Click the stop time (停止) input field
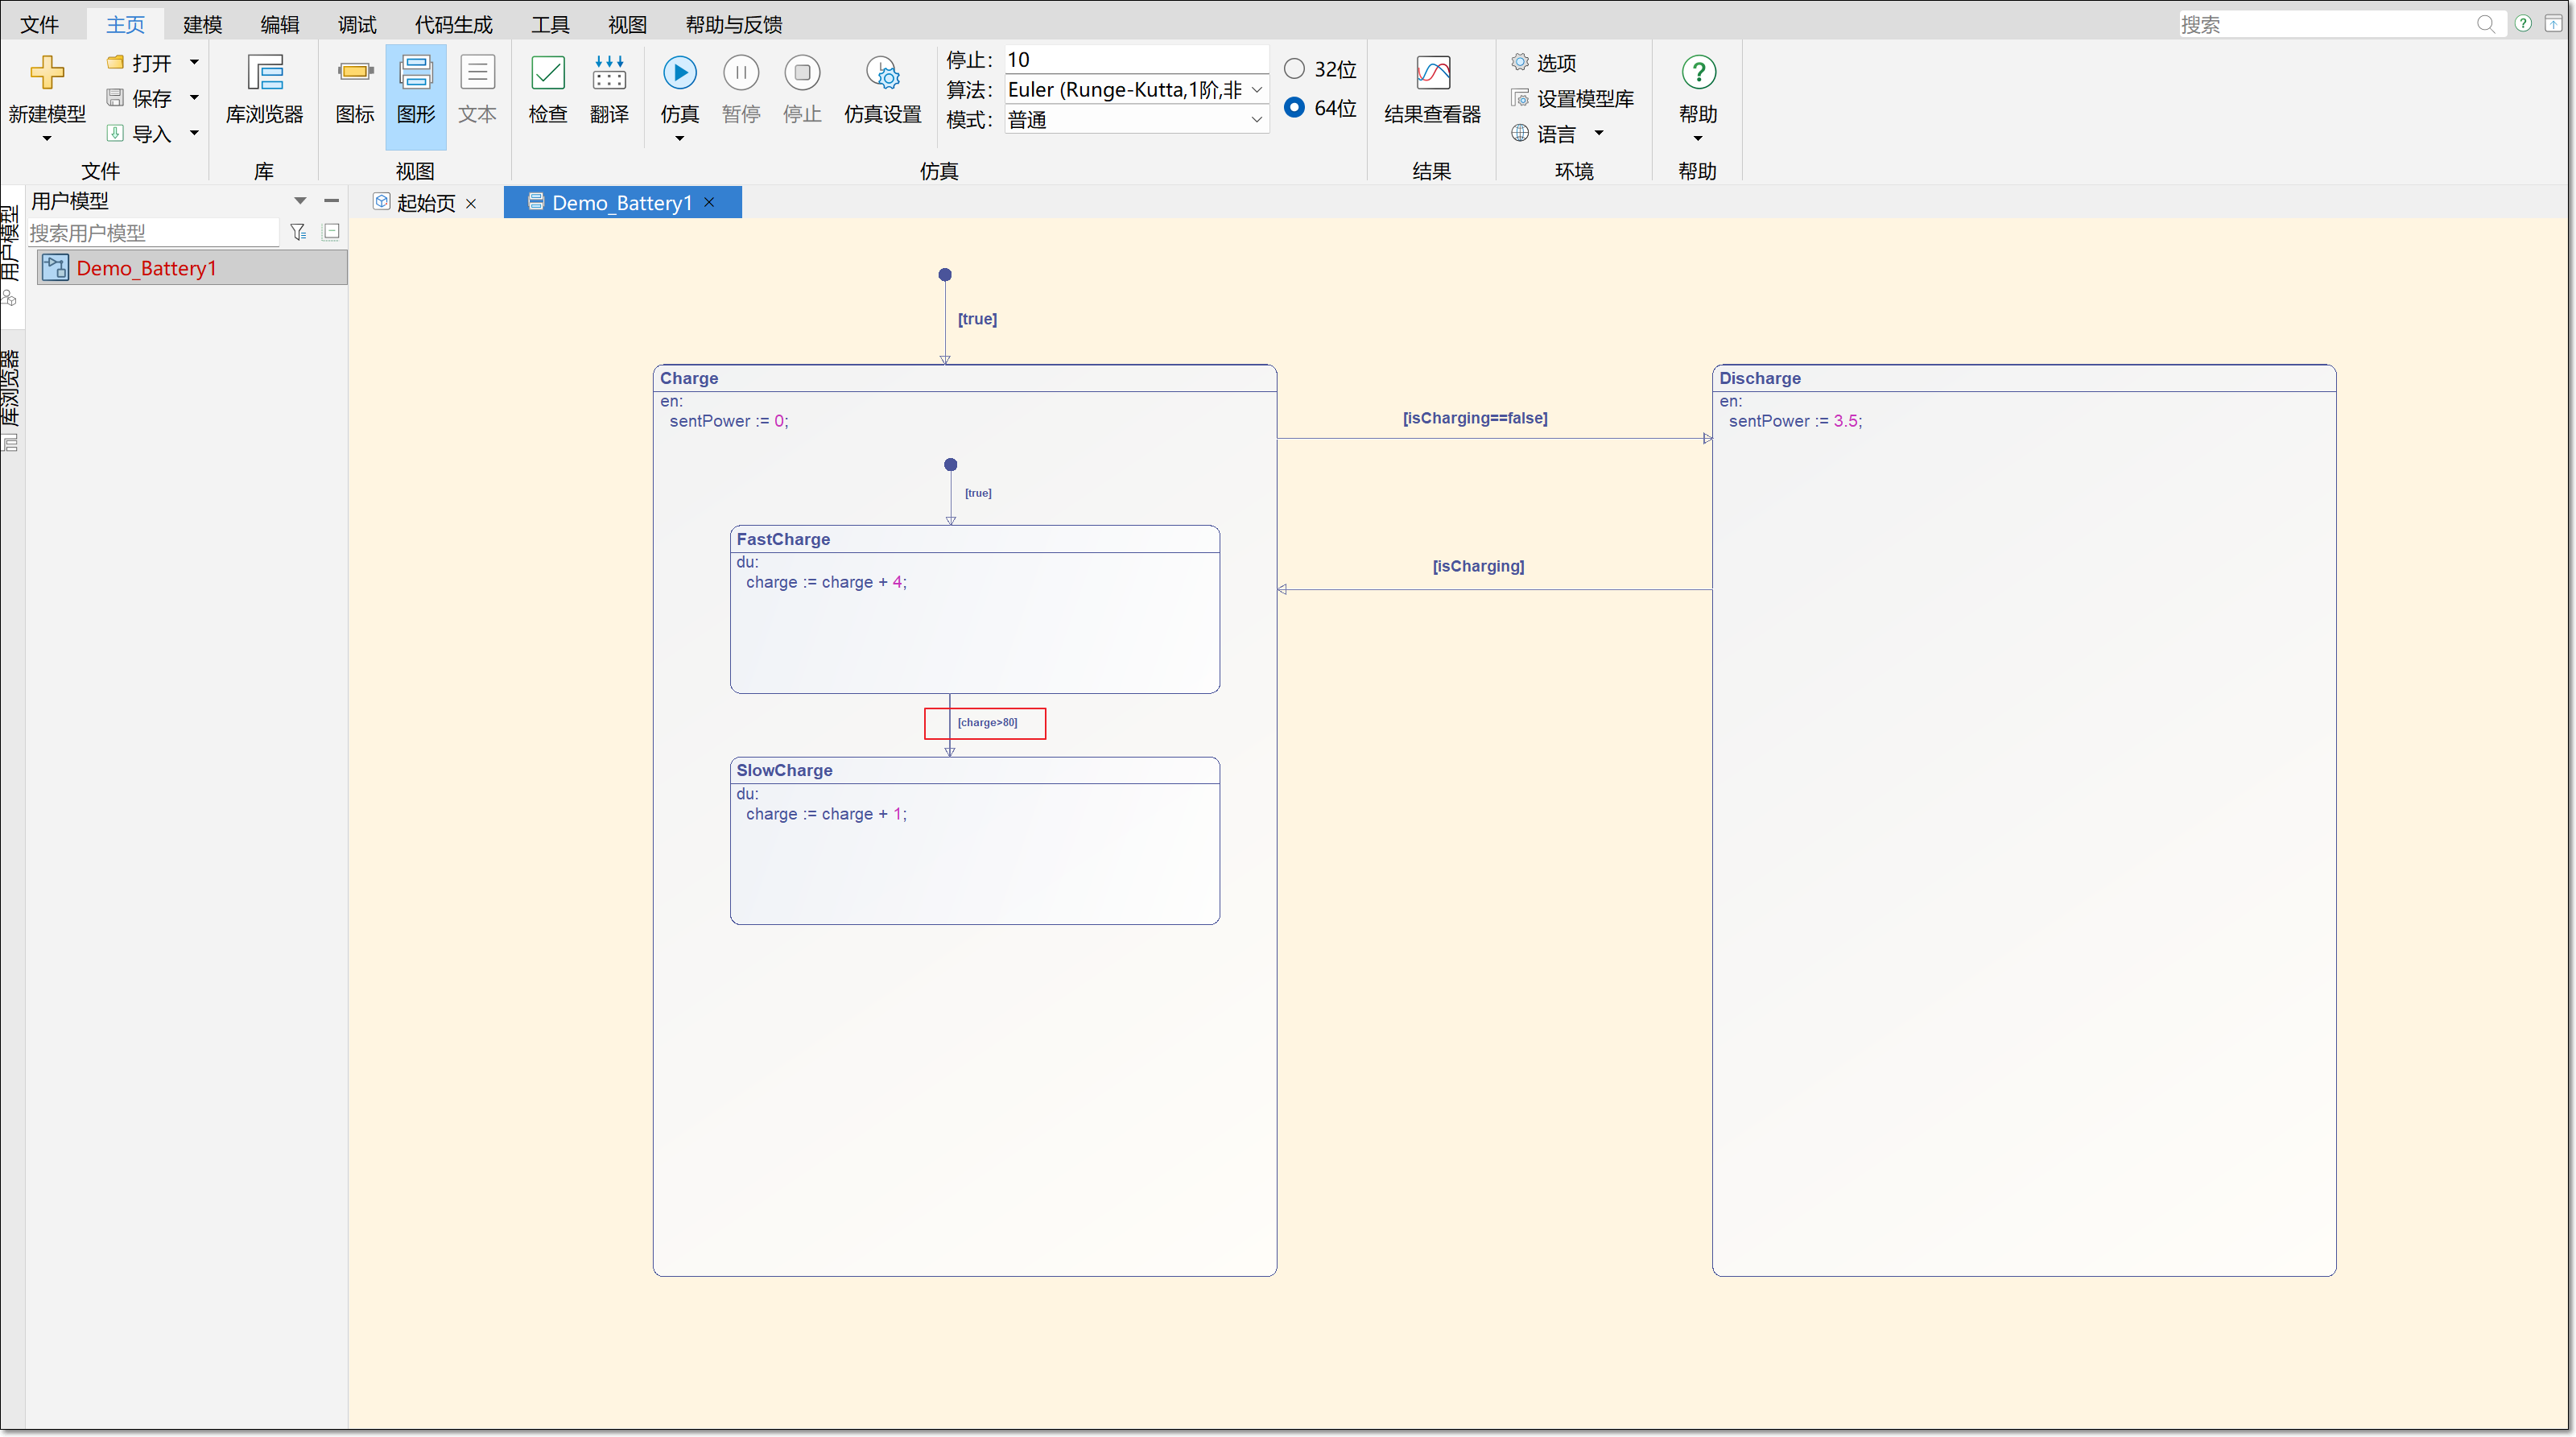This screenshot has height=1437, width=2576. [x=1136, y=59]
